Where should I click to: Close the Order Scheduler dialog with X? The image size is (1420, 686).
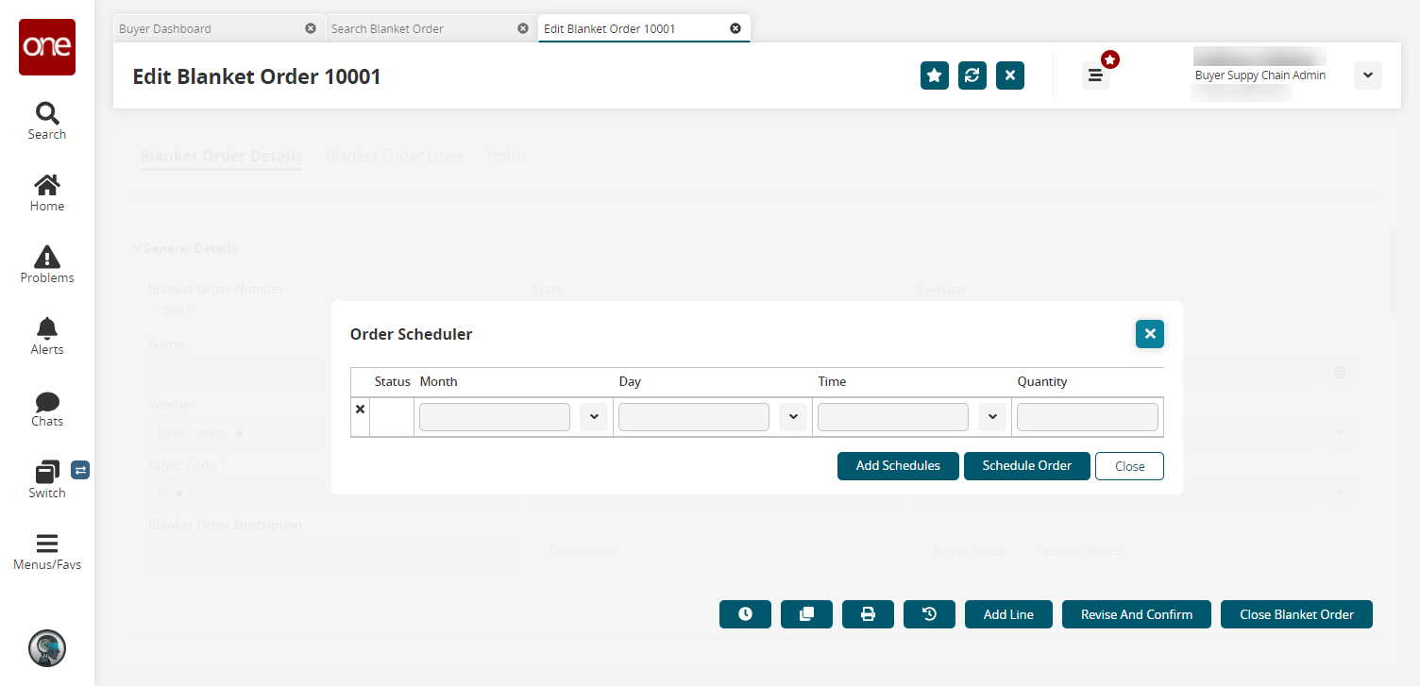click(x=1150, y=334)
